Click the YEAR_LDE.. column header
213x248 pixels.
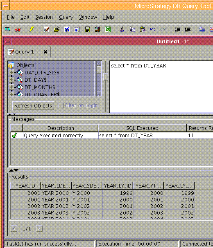(x=56, y=185)
